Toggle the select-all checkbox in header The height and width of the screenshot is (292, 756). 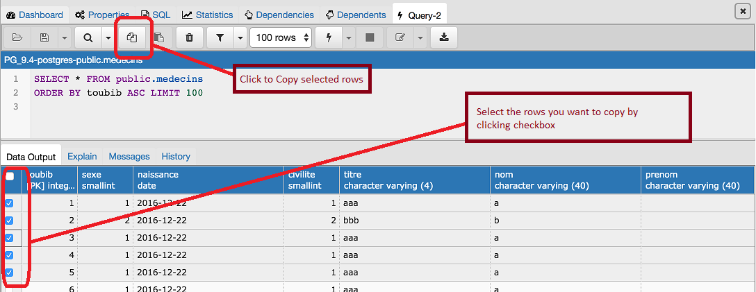[10, 176]
